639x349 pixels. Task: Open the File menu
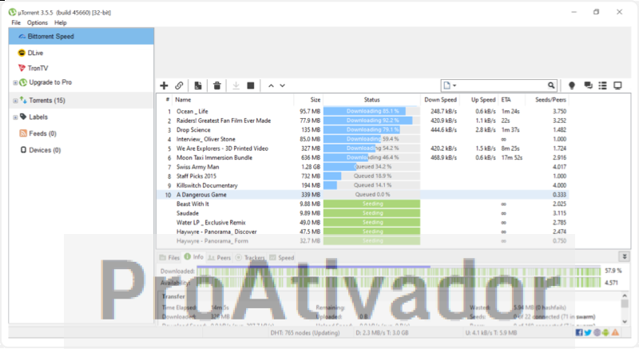(x=16, y=23)
